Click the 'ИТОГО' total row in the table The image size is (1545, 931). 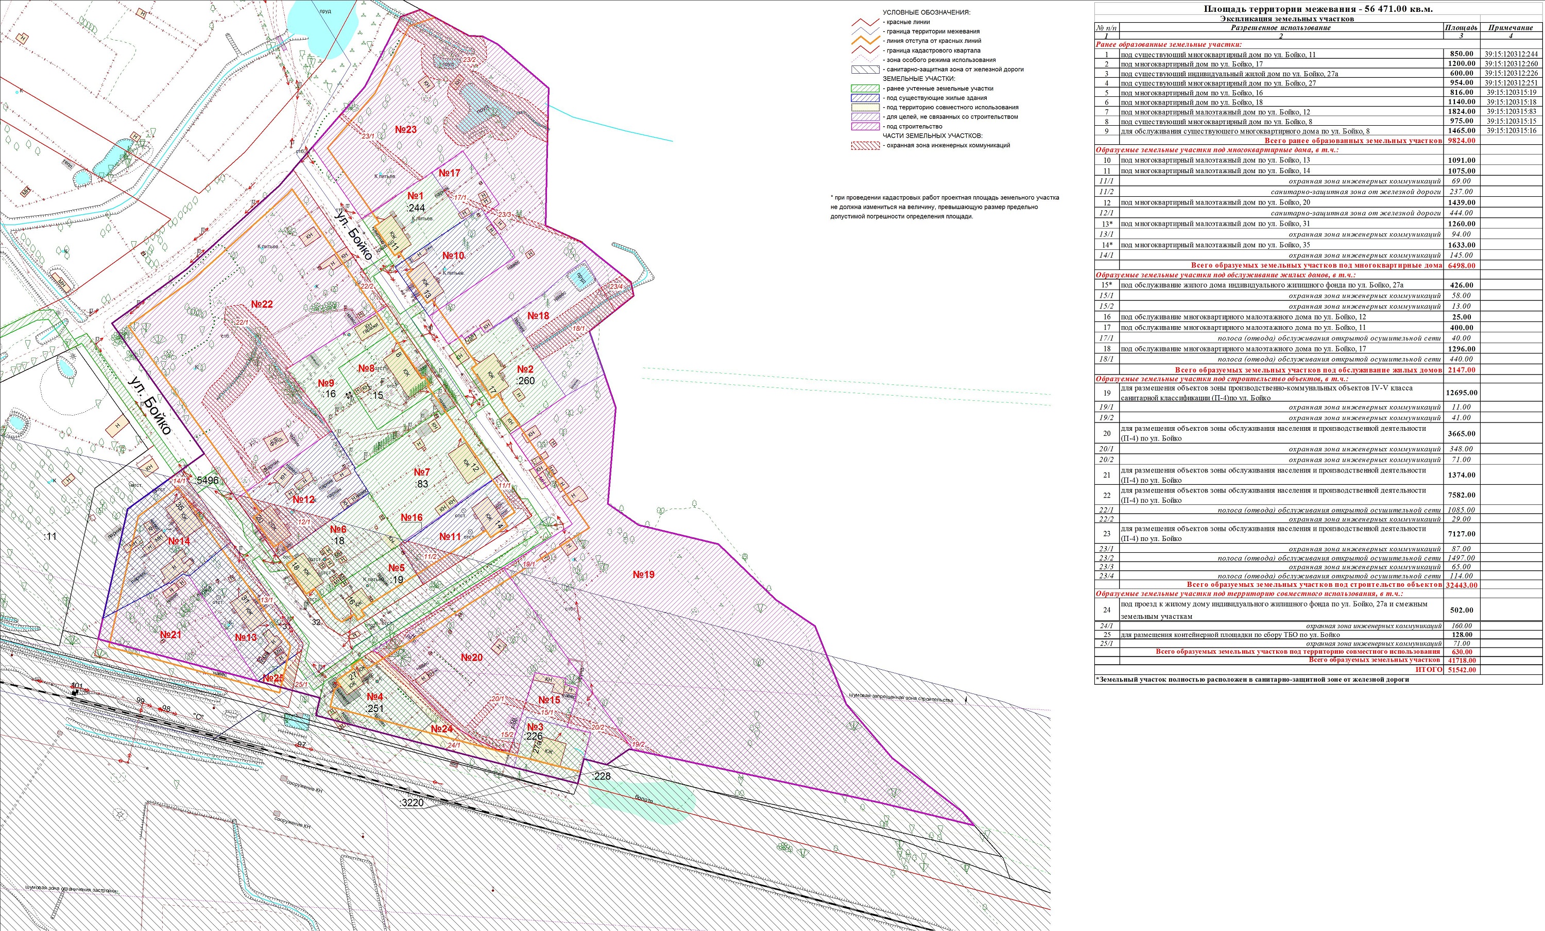point(1429,669)
